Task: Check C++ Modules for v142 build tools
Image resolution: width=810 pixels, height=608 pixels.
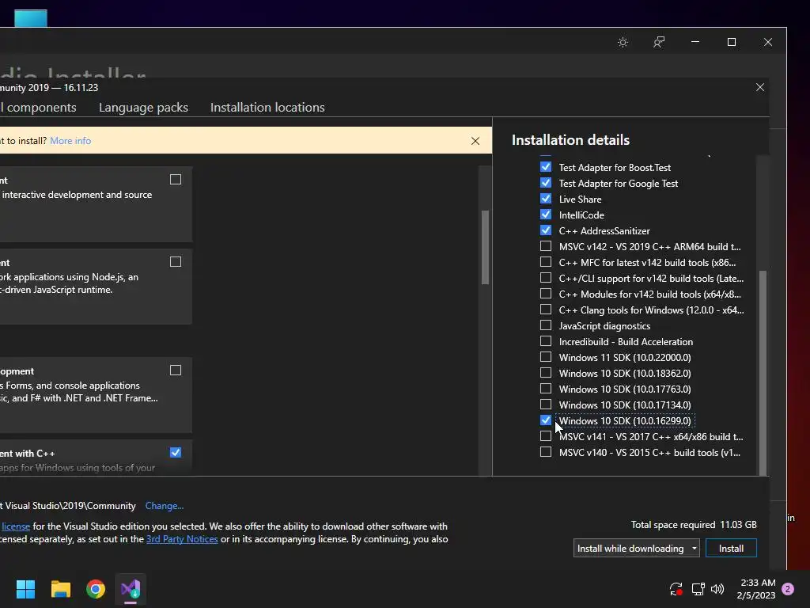Action: 546,294
